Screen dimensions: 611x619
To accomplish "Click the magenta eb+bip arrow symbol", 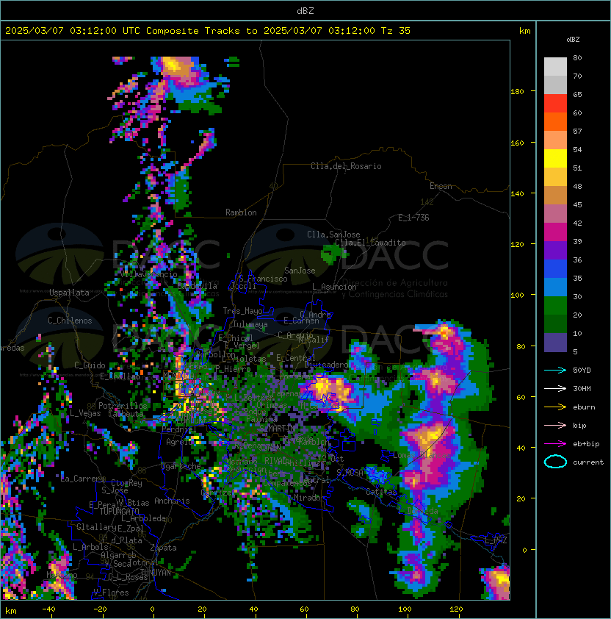I will 555,444.
